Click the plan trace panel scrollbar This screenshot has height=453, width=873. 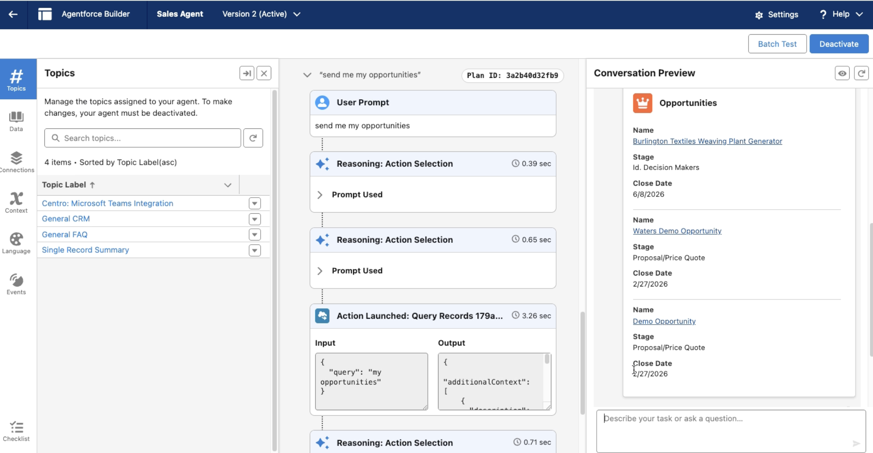(583, 363)
